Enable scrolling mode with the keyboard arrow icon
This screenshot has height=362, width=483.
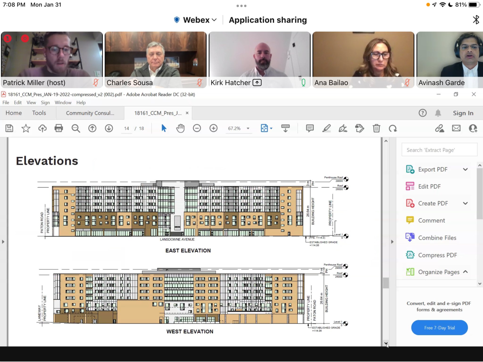(x=286, y=129)
